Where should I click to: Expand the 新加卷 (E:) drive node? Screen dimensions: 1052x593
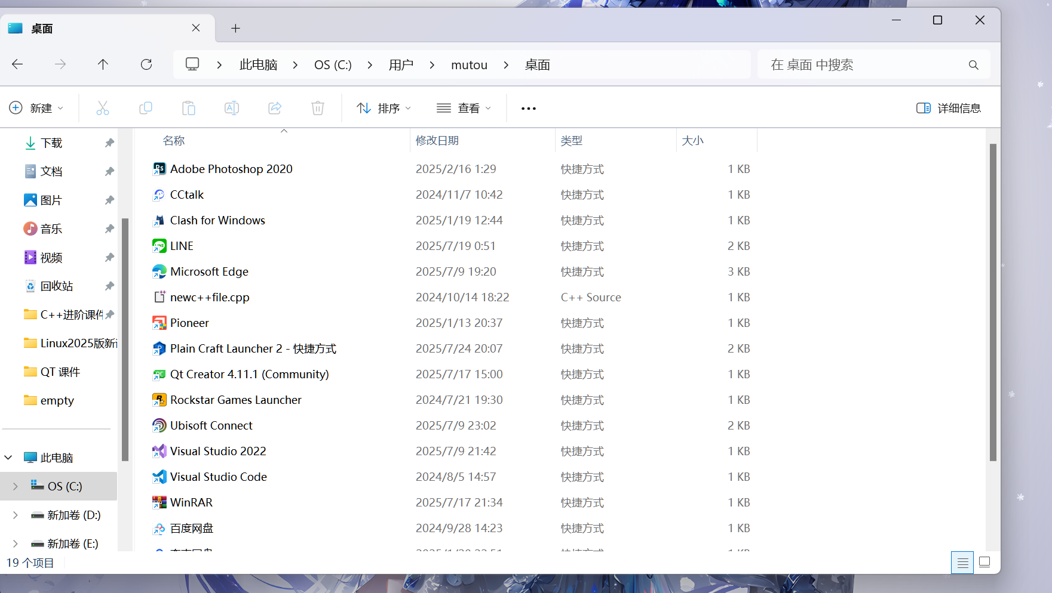pyautogui.click(x=16, y=543)
